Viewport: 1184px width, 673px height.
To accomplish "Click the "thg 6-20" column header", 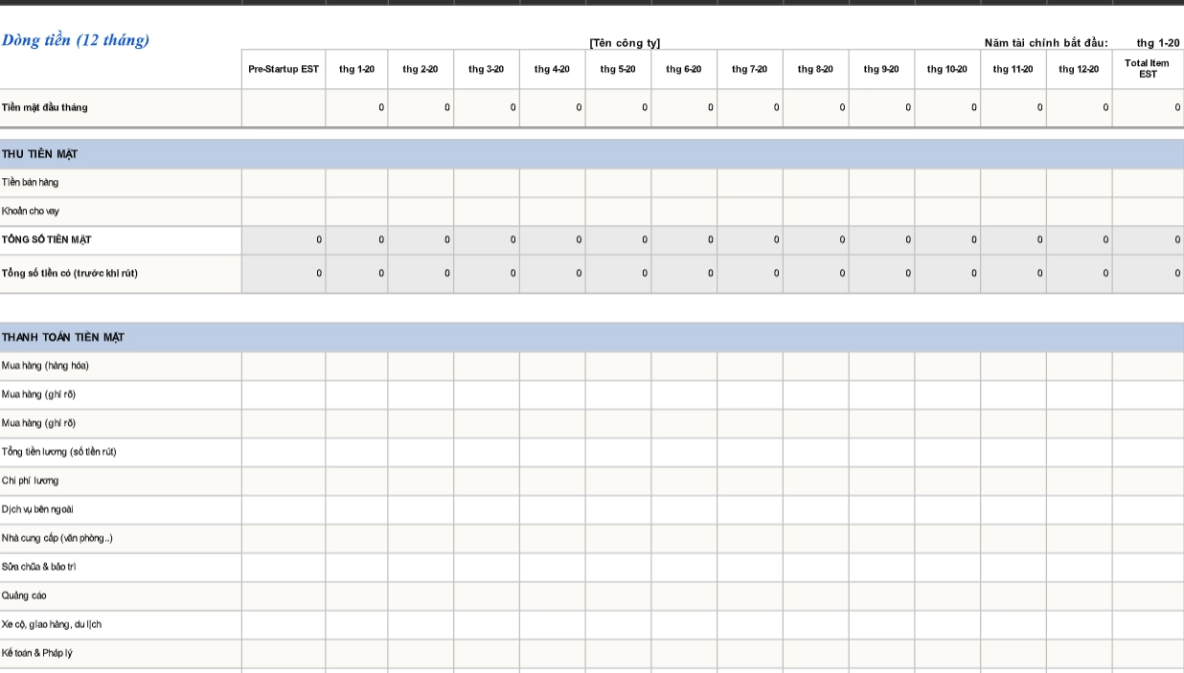I will (684, 70).
